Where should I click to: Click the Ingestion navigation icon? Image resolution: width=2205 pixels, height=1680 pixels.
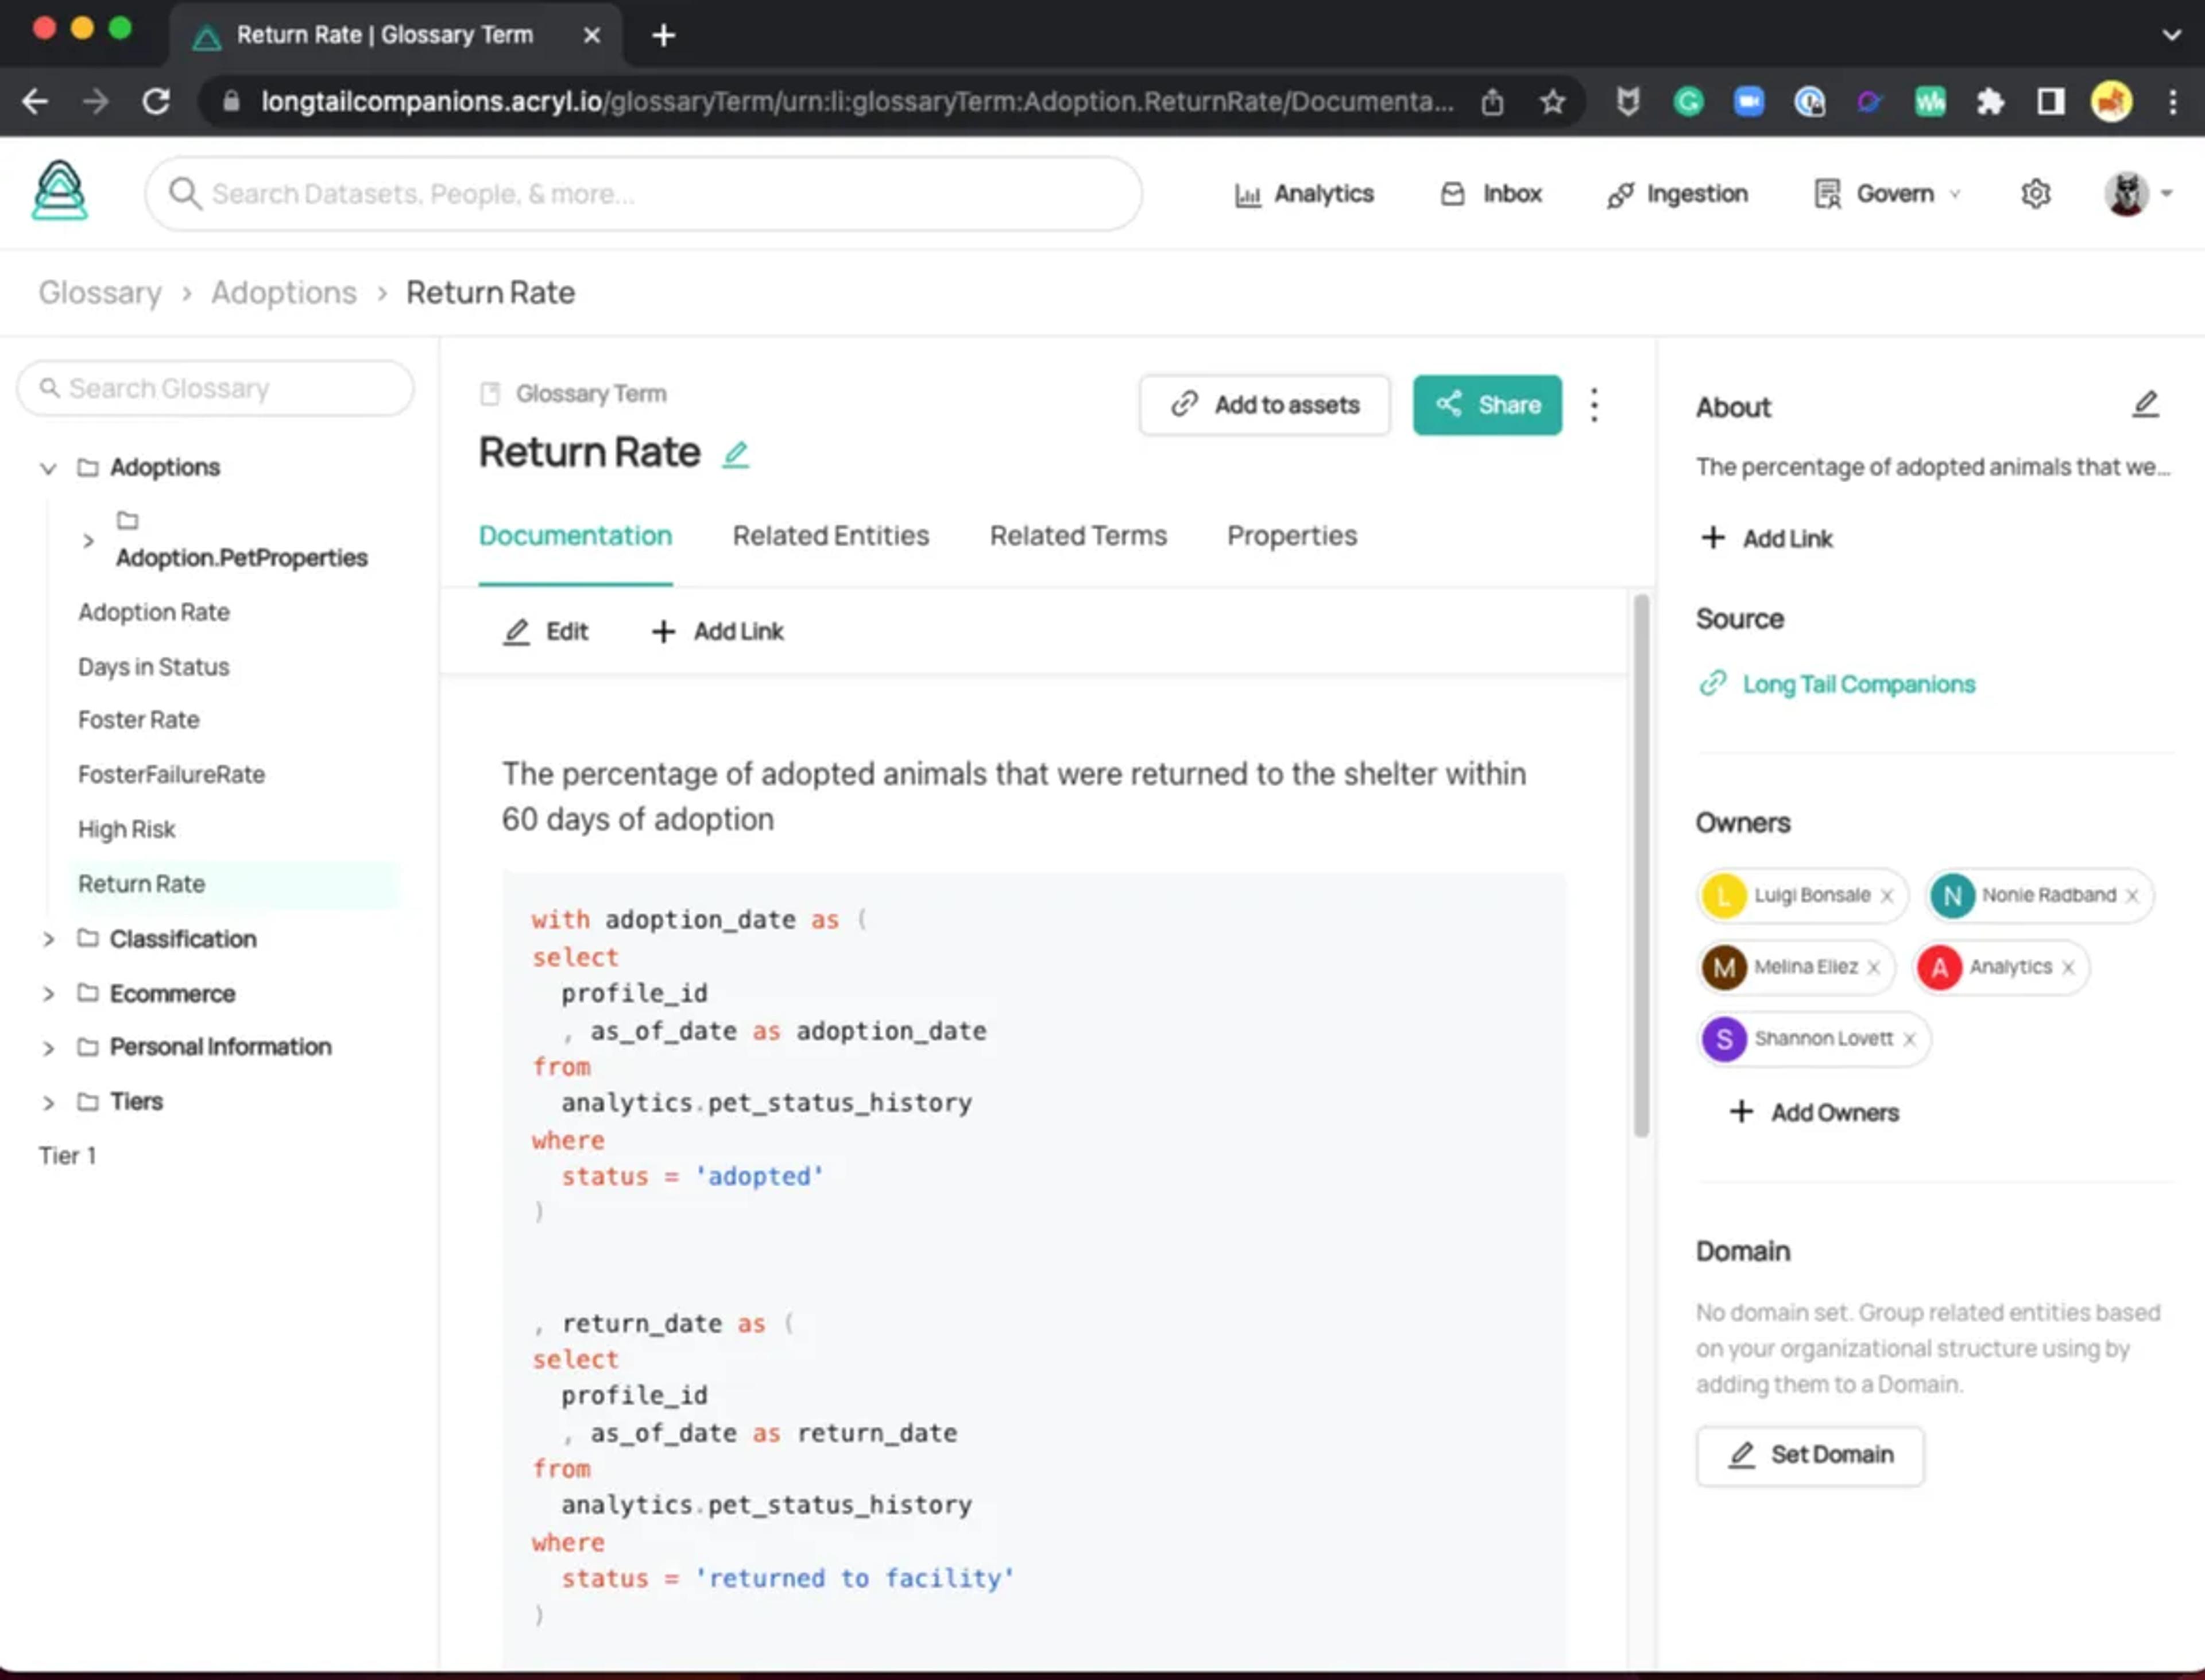pyautogui.click(x=1616, y=192)
